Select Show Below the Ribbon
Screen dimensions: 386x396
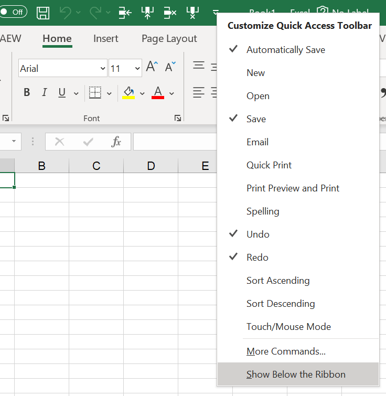tap(296, 374)
